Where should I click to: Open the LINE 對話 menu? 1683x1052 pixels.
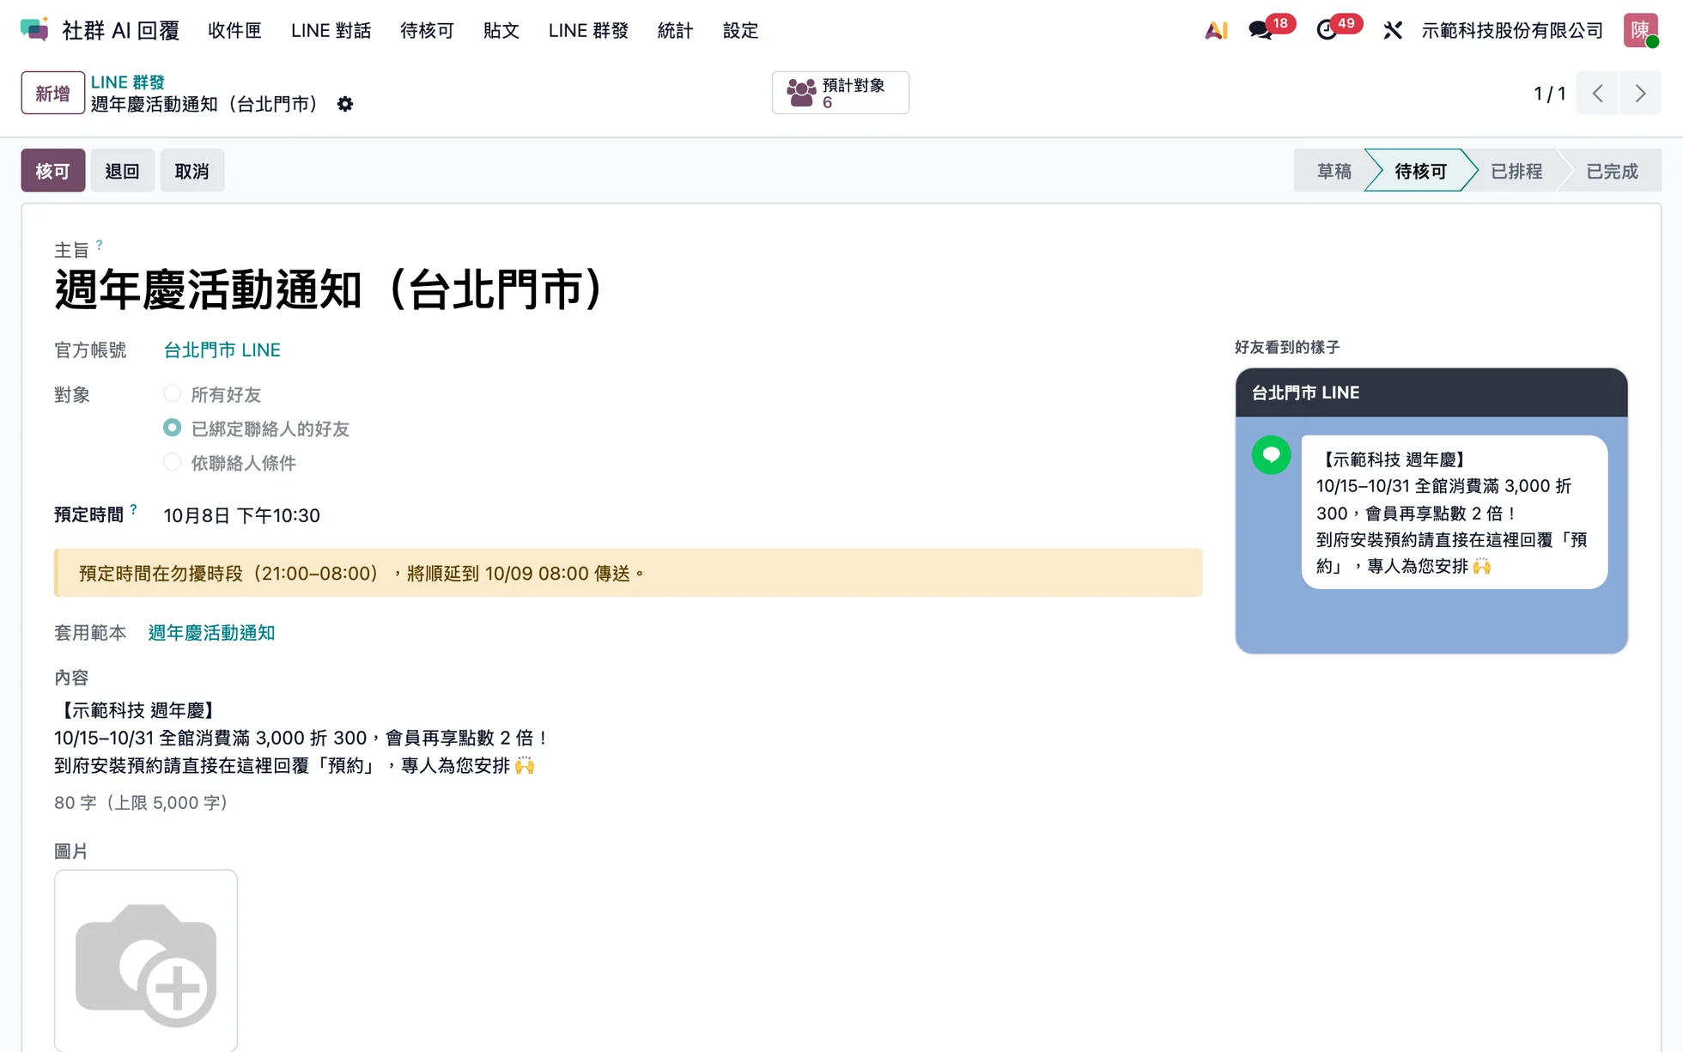point(331,30)
